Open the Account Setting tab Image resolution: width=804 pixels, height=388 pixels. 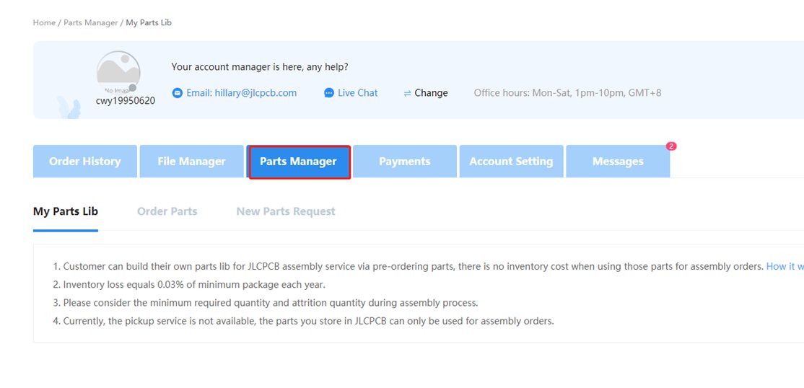point(511,162)
